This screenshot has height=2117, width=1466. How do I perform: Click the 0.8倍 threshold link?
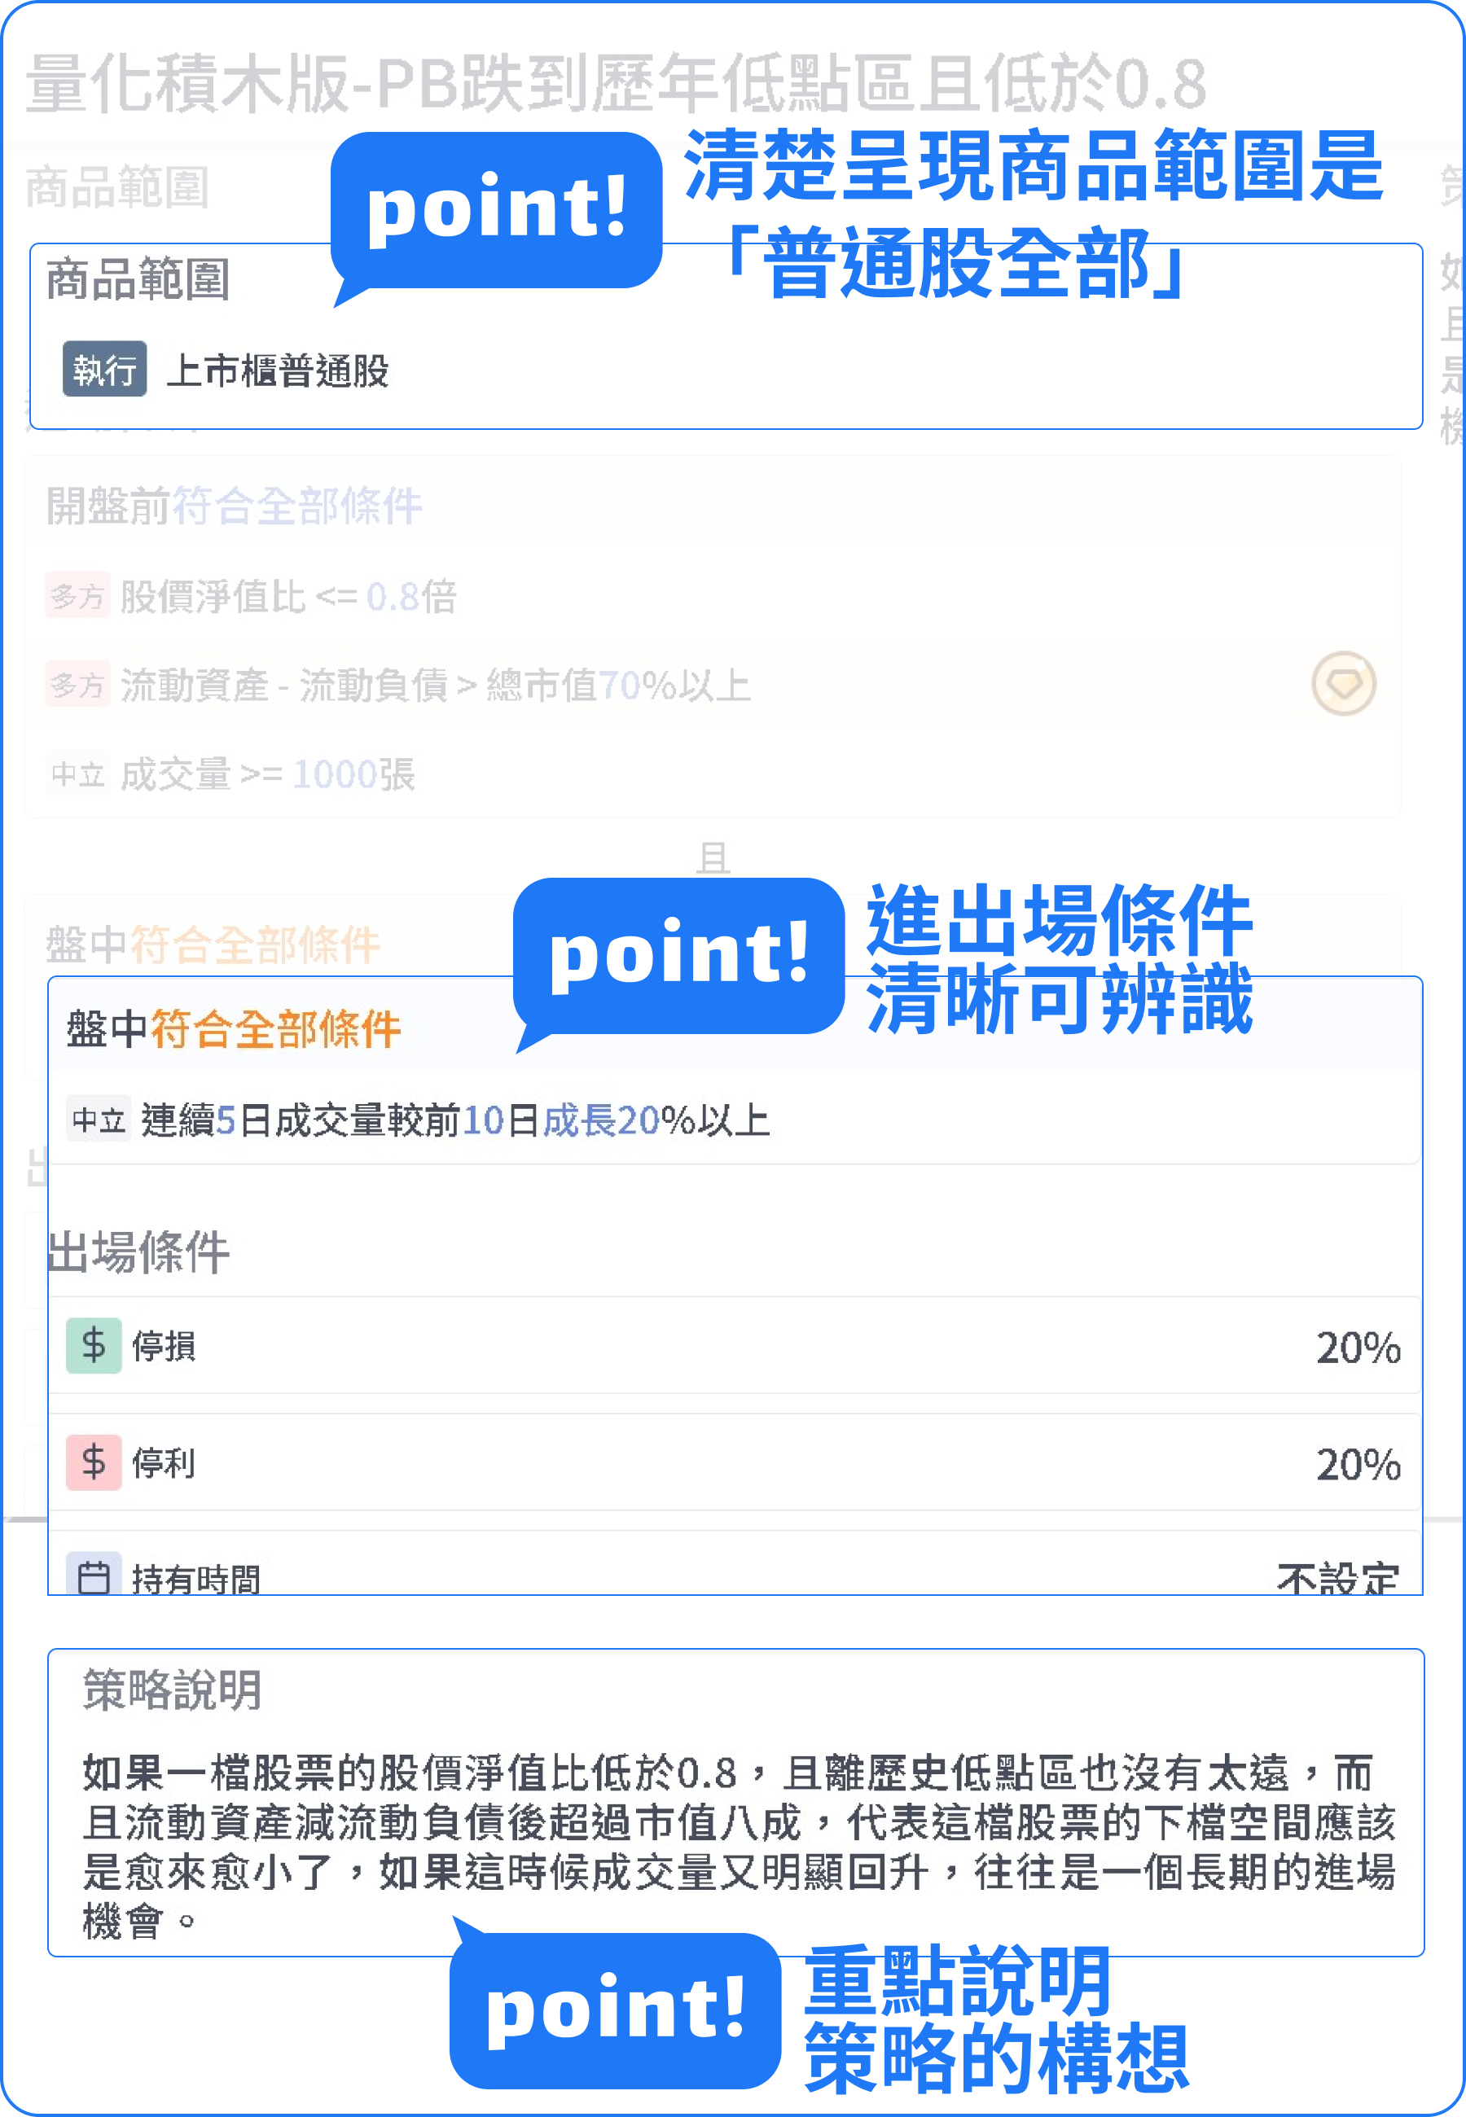410,597
